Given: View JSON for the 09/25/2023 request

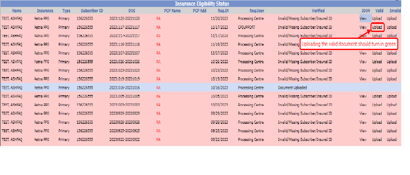Looking at the screenshot, I should coord(363,131).
